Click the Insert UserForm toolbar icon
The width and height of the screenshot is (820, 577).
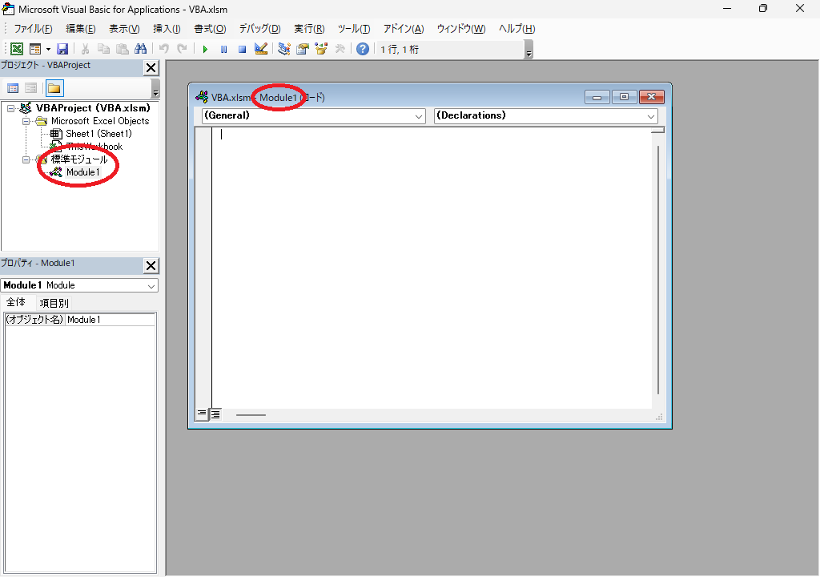coord(35,49)
